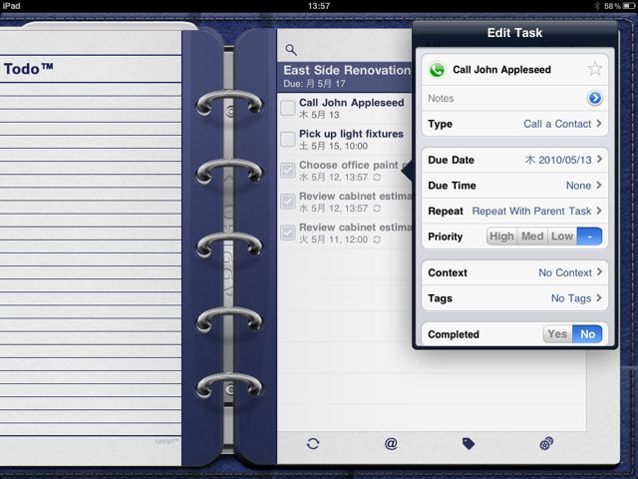
Task: Change Repeat With Parent Task value
Action: 531,211
